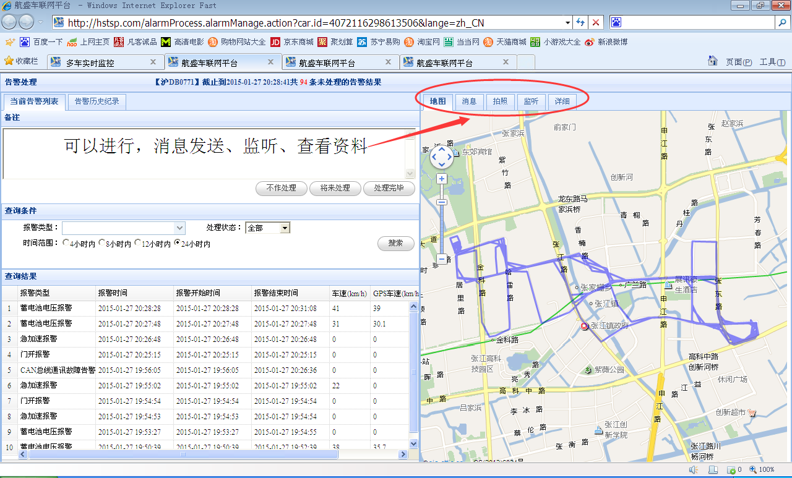Image resolution: width=792 pixels, height=478 pixels.
Task: Open the 百度一下 bookmark
Action: [x=41, y=42]
